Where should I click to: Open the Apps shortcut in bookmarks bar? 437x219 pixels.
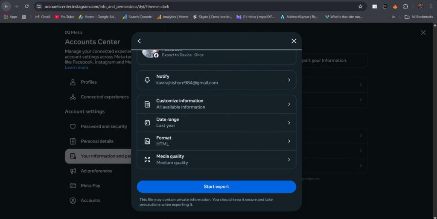tap(10, 17)
